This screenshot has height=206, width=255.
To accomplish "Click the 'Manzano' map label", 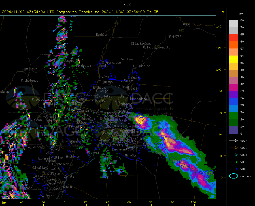I will [26, 188].
